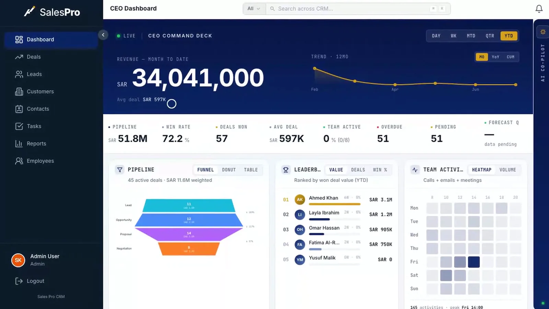Switch revenue period to WK
The width and height of the screenshot is (549, 309).
[x=454, y=36]
